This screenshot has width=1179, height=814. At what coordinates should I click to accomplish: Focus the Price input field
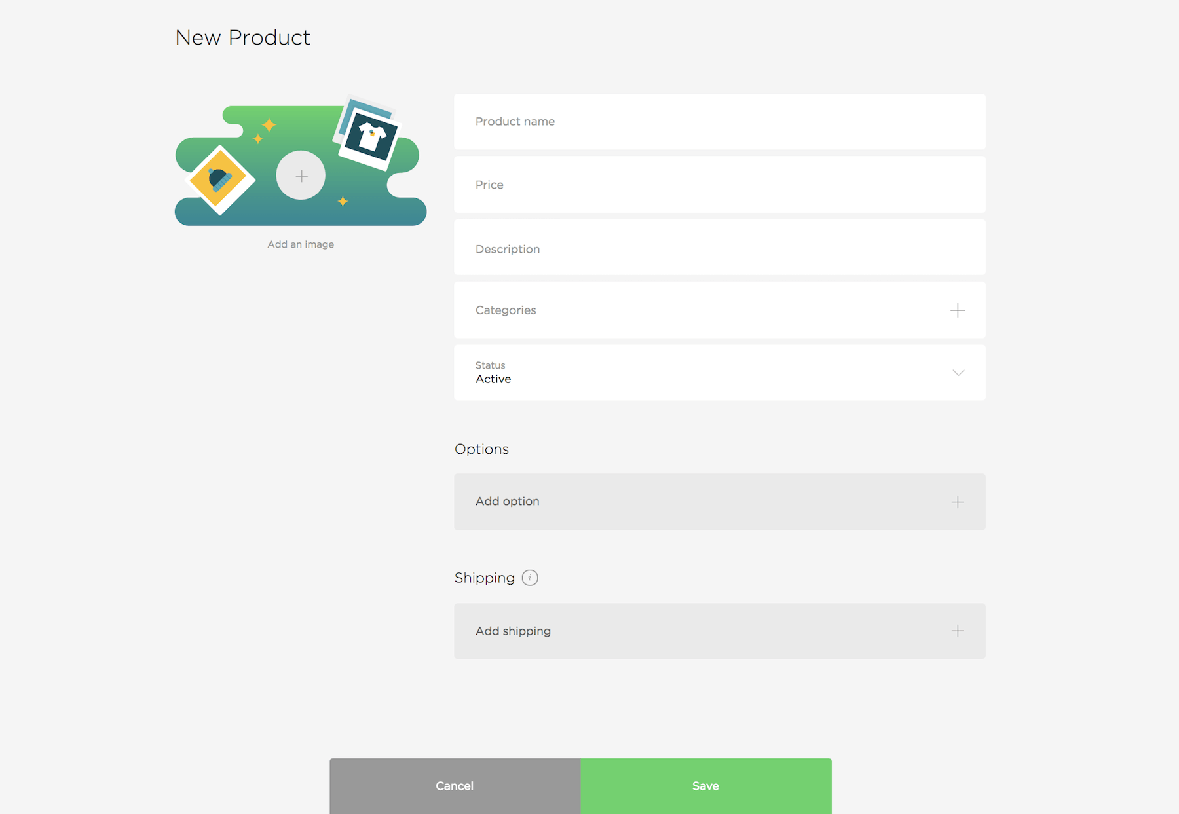719,185
